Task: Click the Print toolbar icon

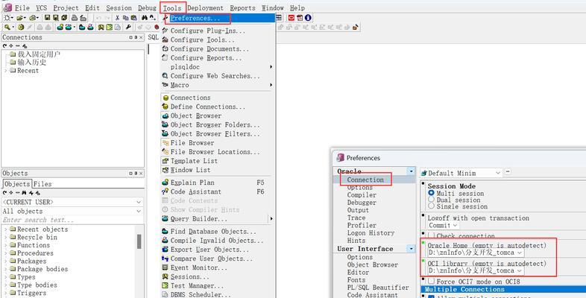Action: click(x=75, y=18)
